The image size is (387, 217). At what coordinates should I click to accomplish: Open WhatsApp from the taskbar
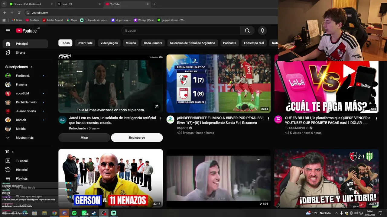84,213
